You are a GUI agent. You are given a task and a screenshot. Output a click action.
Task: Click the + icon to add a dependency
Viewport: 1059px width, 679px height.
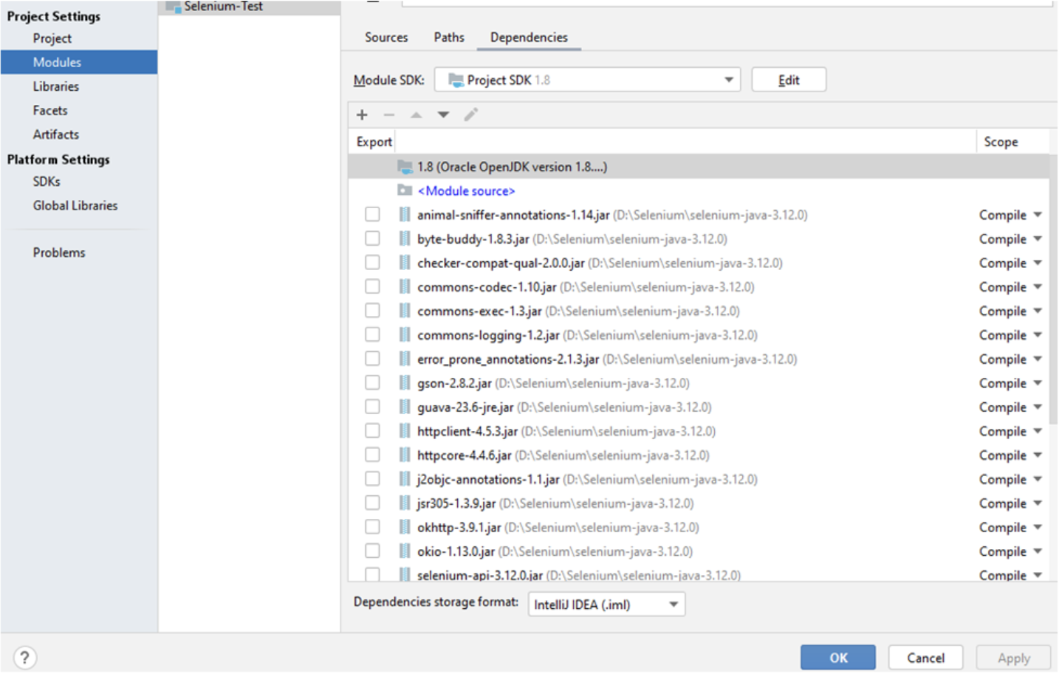click(x=362, y=115)
